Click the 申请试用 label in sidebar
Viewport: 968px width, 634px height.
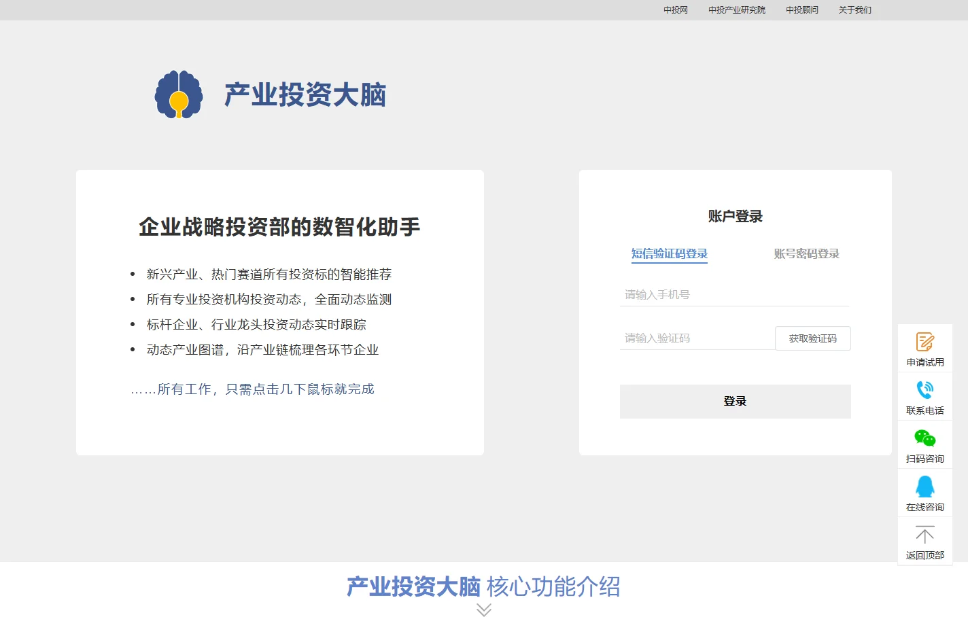coord(925,362)
